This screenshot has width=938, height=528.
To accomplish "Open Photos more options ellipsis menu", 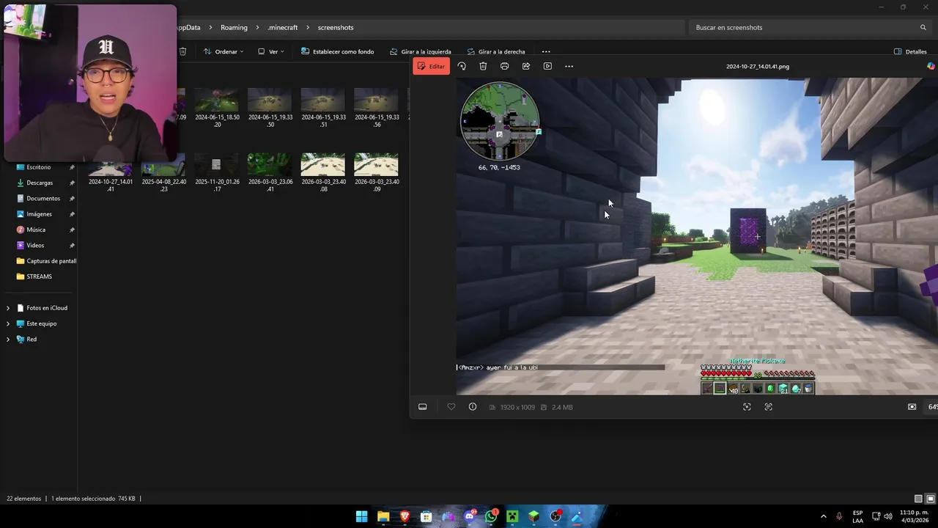I will 569,66.
